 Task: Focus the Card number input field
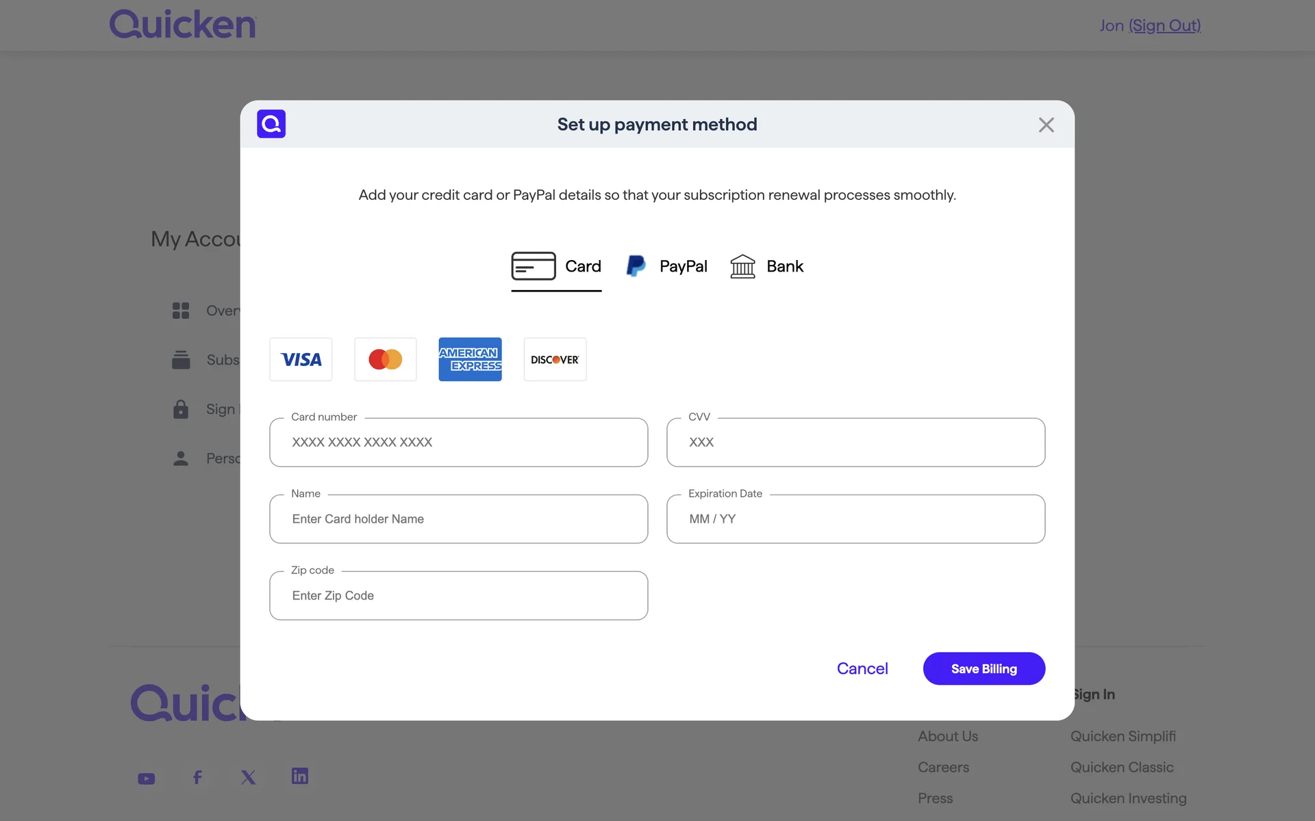tap(458, 443)
